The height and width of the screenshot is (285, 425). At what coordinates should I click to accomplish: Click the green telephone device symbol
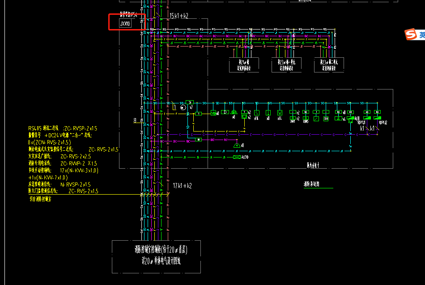tap(244, 116)
